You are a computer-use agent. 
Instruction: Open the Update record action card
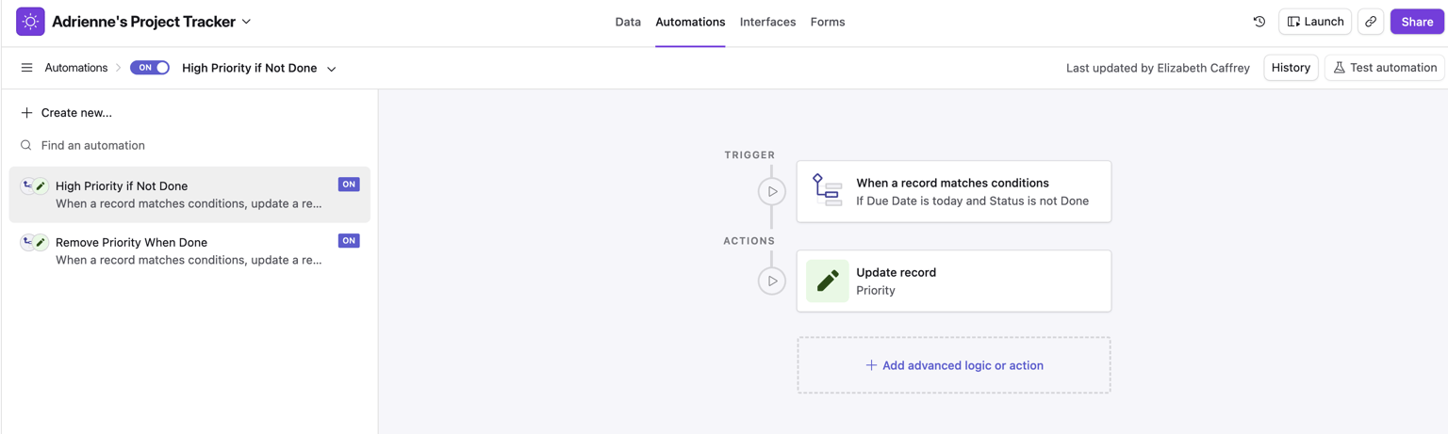coord(954,281)
